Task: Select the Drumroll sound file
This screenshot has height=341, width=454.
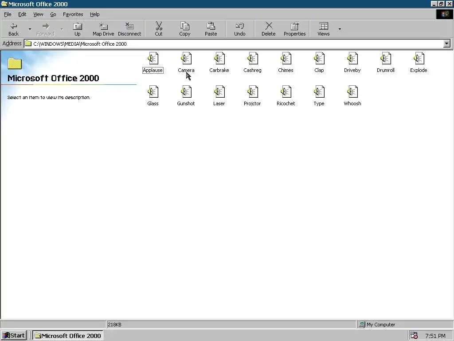Action: click(x=386, y=63)
